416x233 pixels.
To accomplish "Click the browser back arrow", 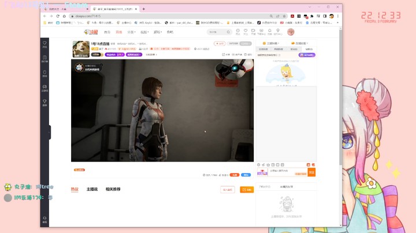I will 44,16.
